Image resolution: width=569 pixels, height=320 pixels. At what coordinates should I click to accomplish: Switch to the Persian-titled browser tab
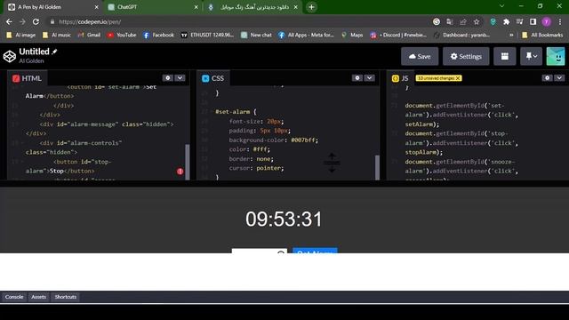coord(252,7)
